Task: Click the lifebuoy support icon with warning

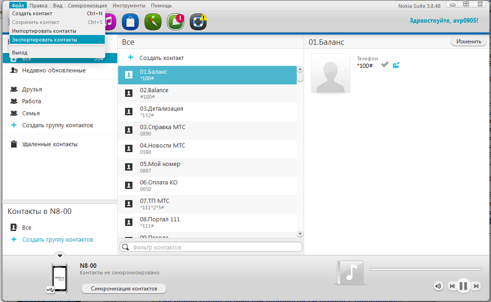Action: coord(198,22)
